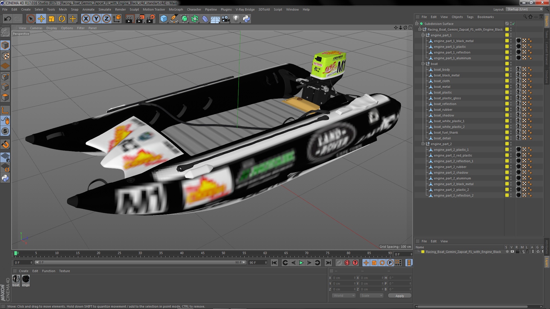The height and width of the screenshot is (309, 550).
Task: Open the Simulate menu
Action: pos(105,9)
